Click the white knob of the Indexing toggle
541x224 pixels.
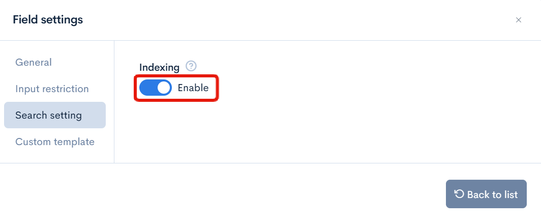coord(163,88)
